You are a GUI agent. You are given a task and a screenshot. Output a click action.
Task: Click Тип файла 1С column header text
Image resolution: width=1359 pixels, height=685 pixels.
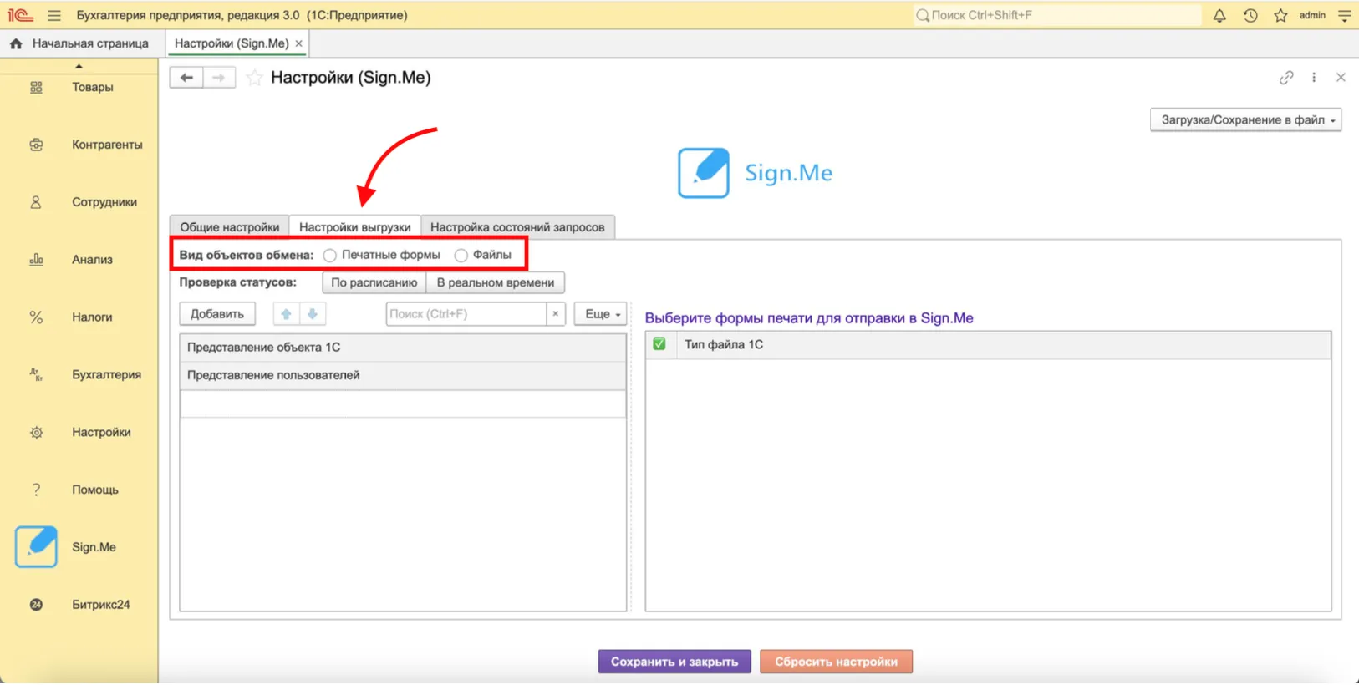[x=724, y=344]
